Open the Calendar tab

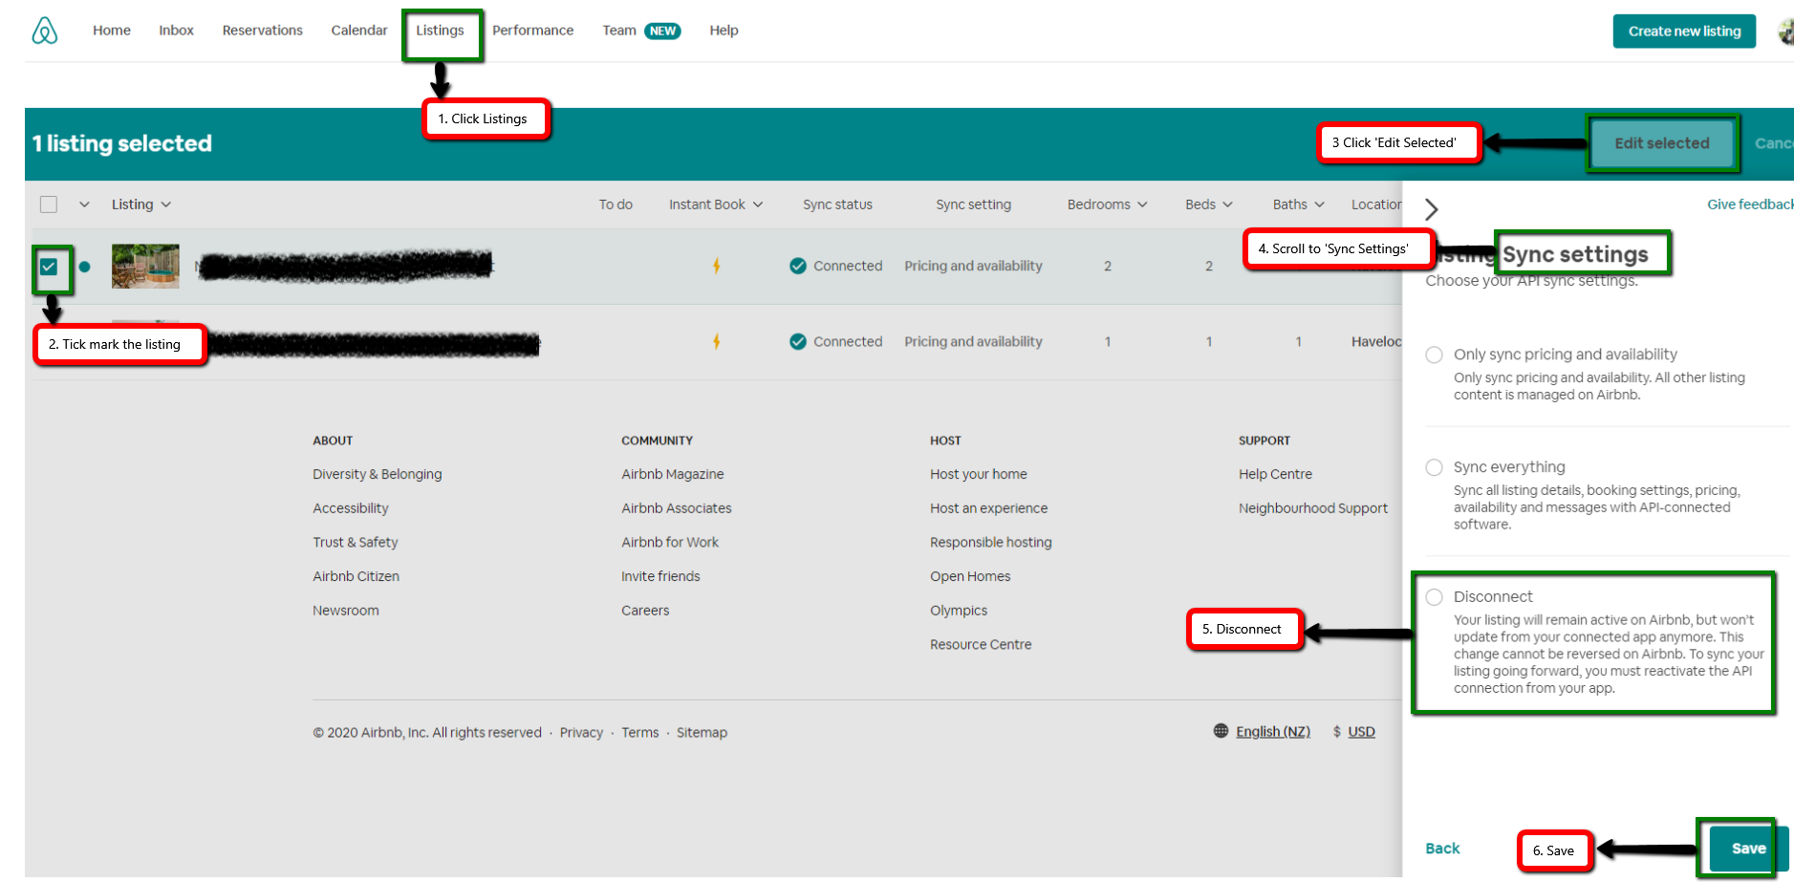point(359,31)
